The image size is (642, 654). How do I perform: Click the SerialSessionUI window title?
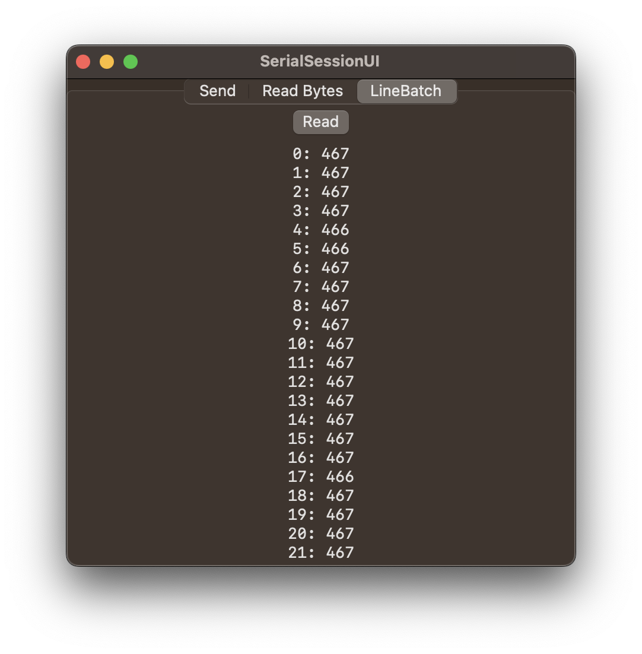tap(320, 61)
